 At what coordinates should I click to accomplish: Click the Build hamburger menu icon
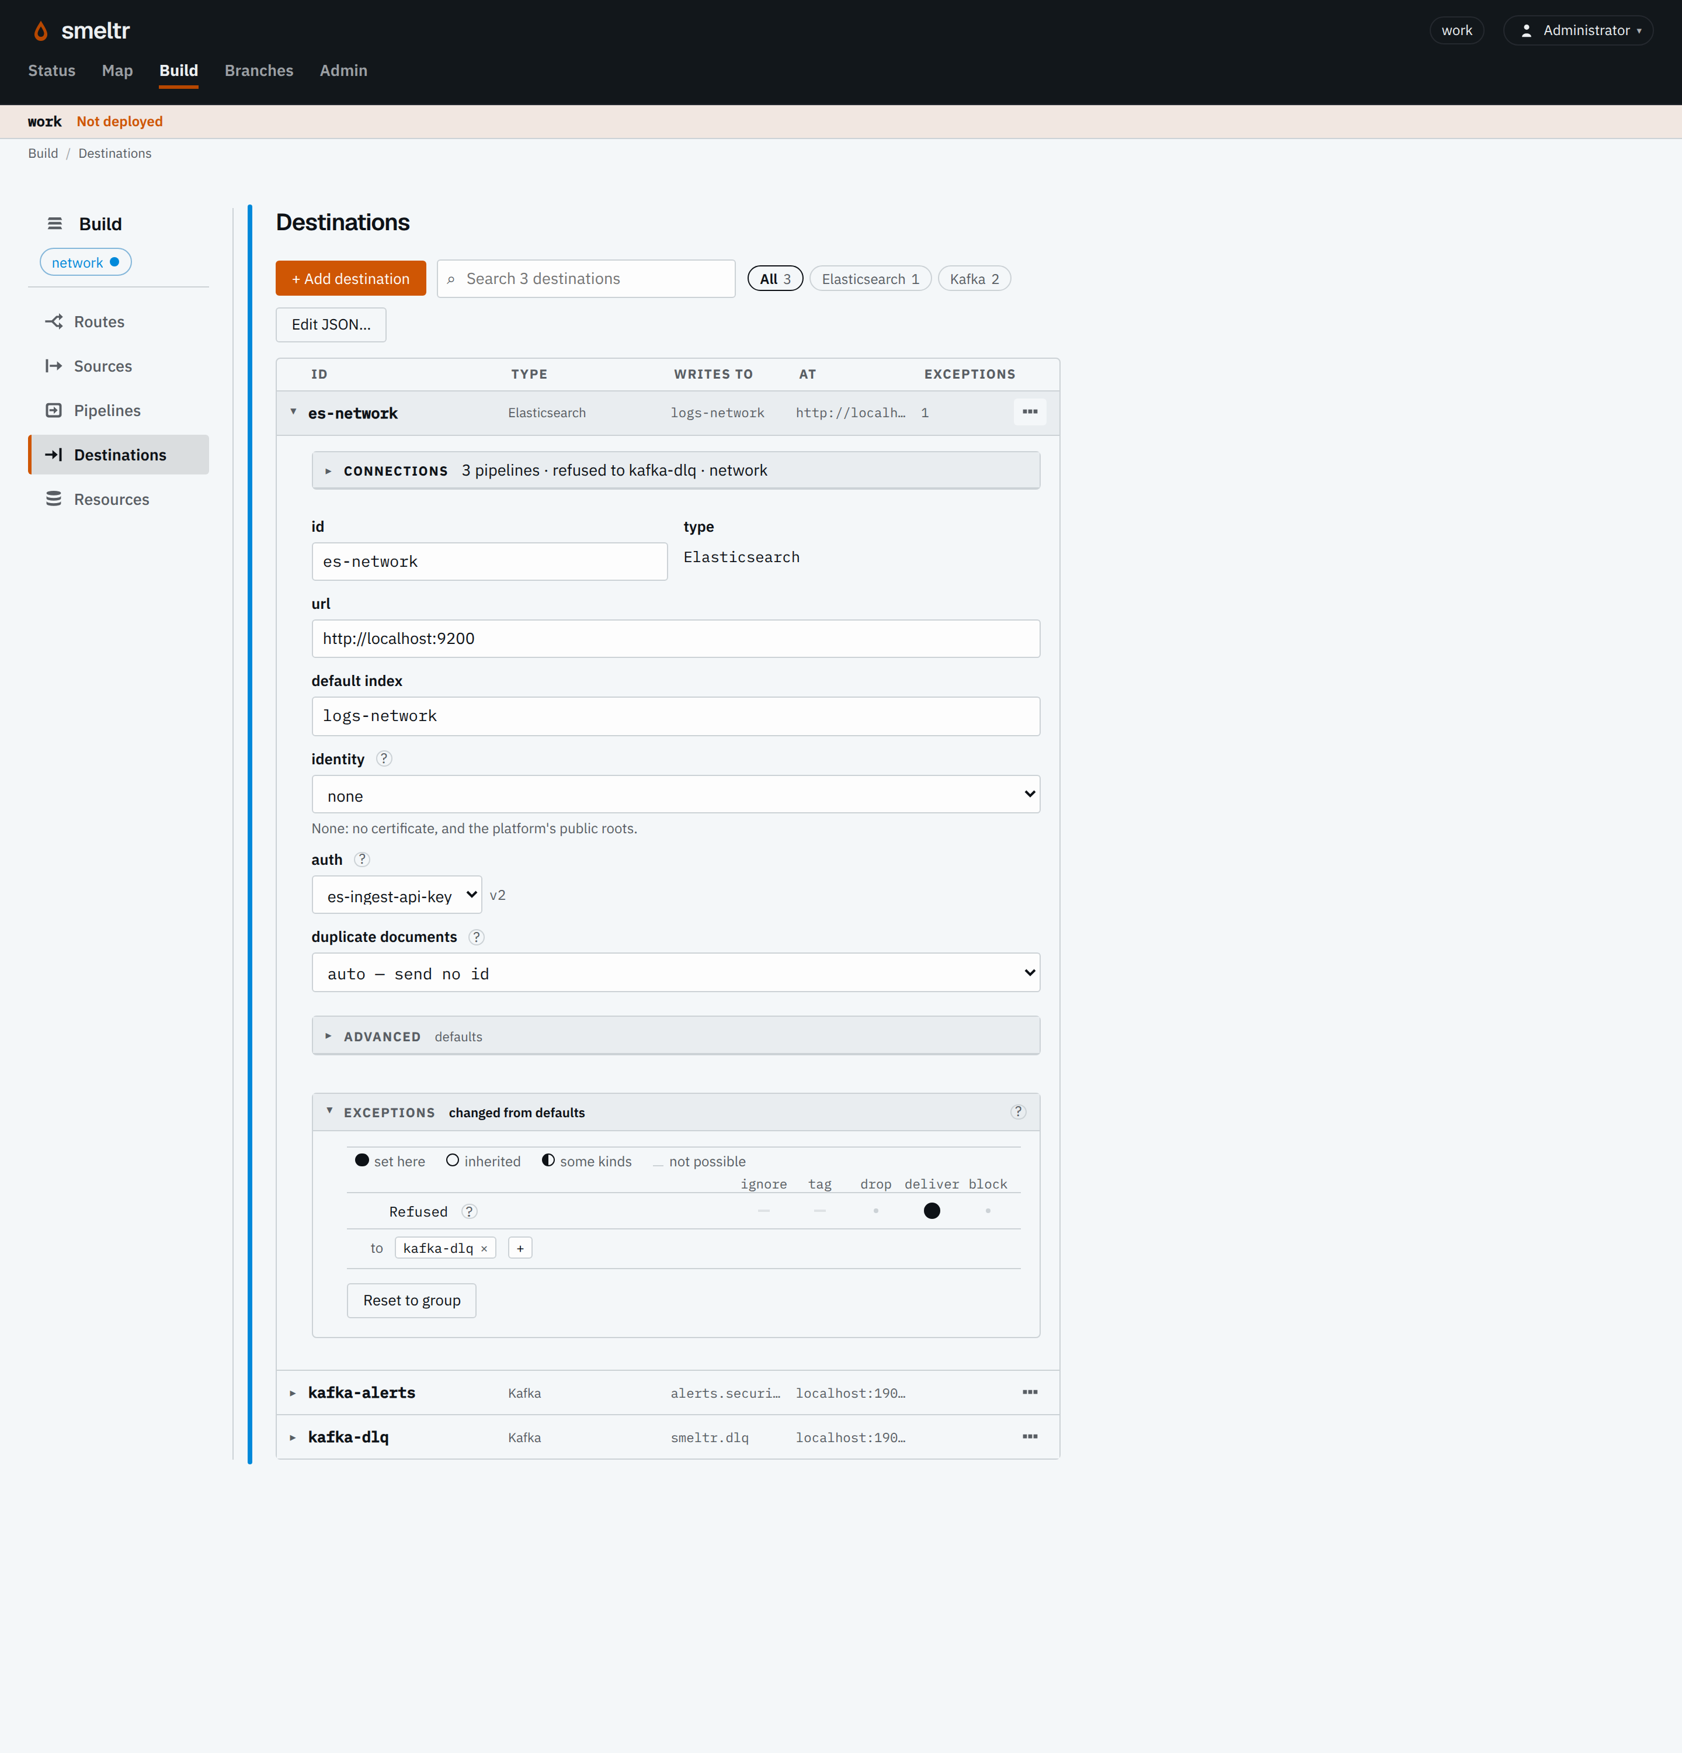tap(54, 224)
